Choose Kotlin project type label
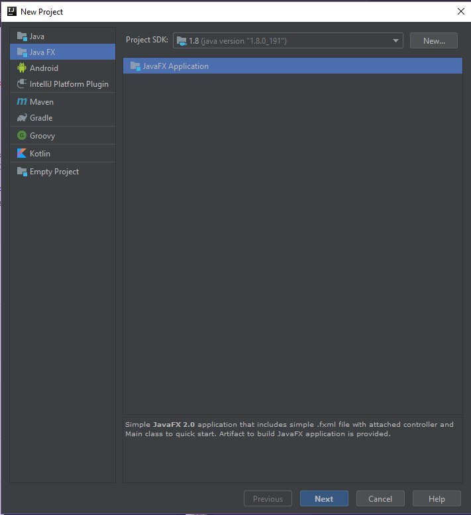Image resolution: width=471 pixels, height=515 pixels. [40, 154]
